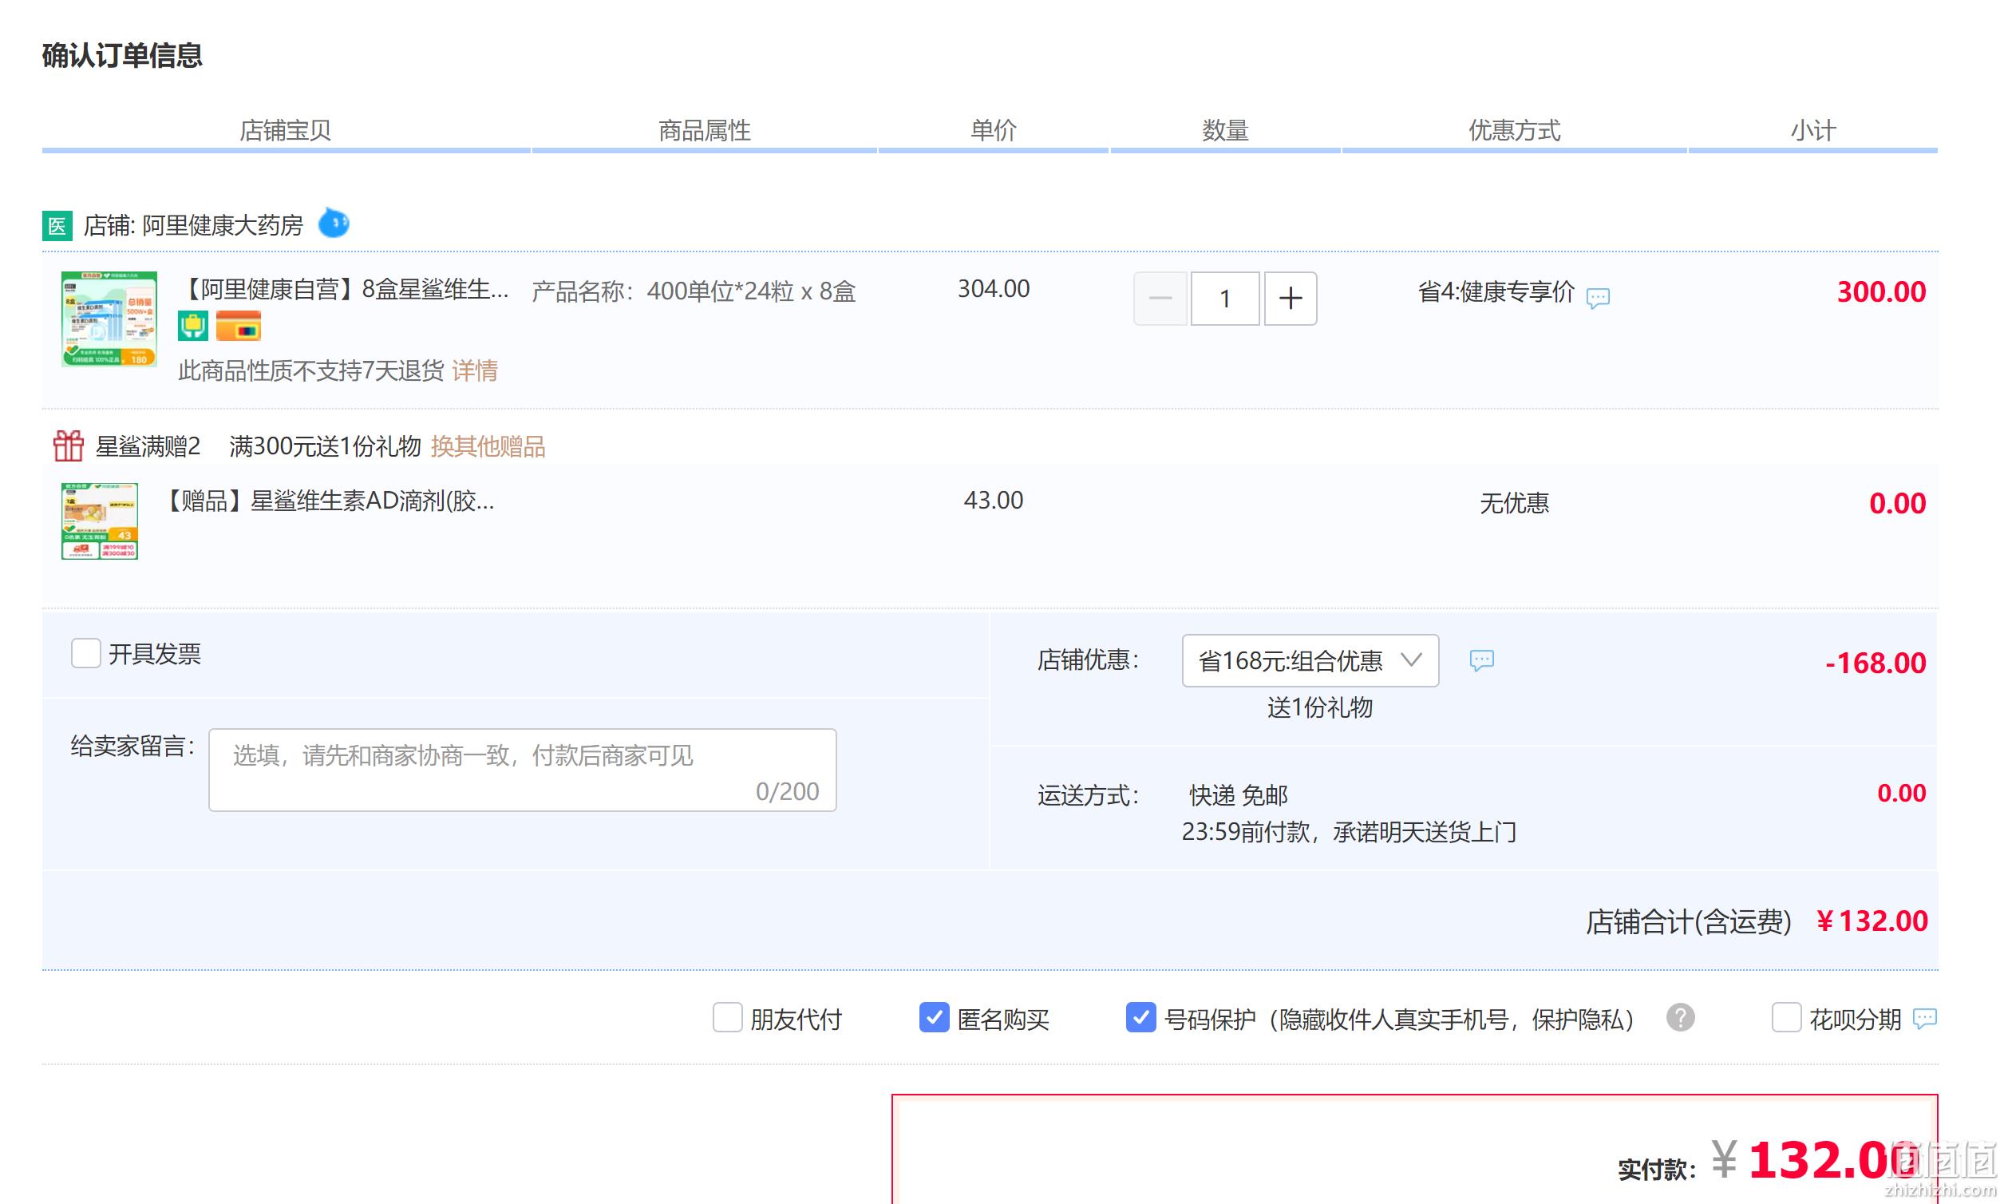The width and height of the screenshot is (2004, 1204).
Task: Open info bubble next to store discount dropdown
Action: click(1481, 660)
